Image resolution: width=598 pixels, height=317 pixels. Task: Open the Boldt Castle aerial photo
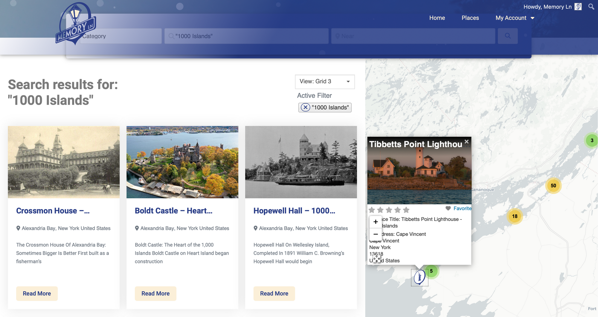pyautogui.click(x=182, y=162)
